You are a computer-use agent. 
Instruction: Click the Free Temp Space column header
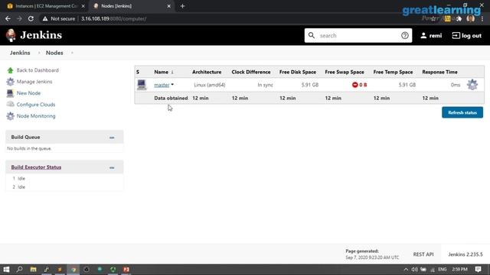(x=393, y=72)
